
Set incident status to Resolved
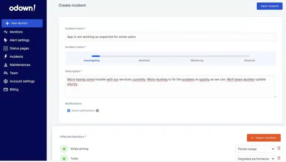250,61
